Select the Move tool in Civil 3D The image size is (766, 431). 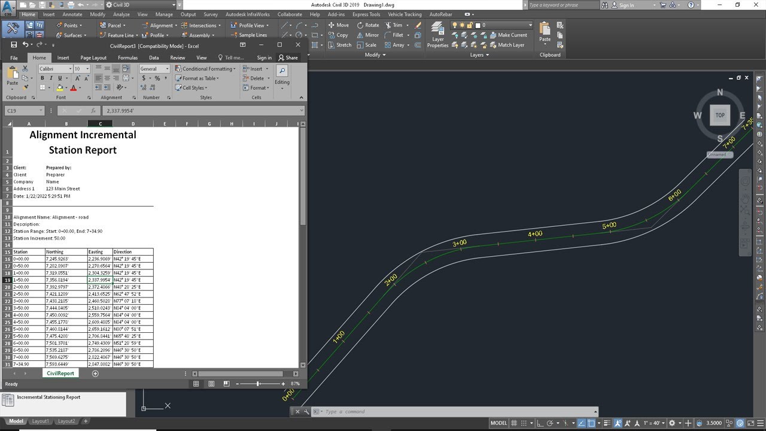coord(338,25)
